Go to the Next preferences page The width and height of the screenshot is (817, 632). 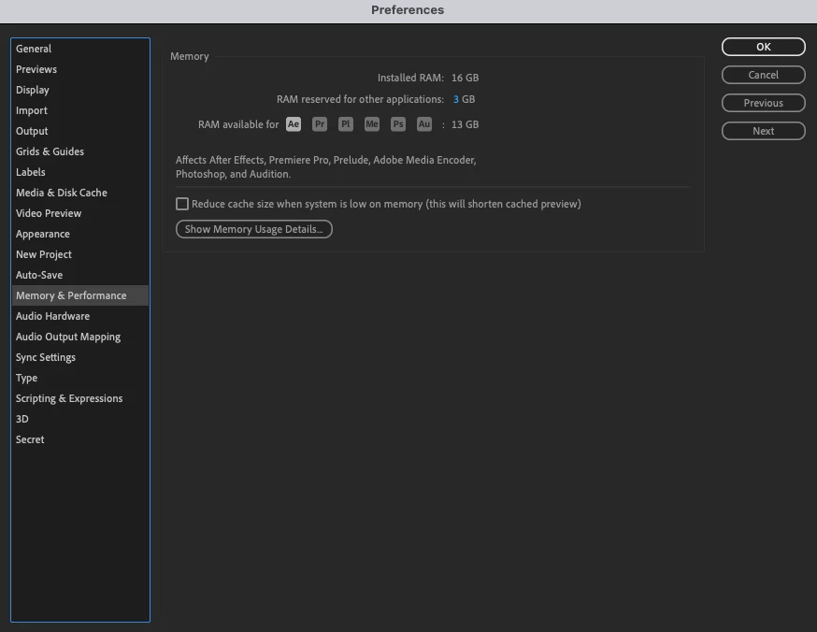click(x=764, y=131)
